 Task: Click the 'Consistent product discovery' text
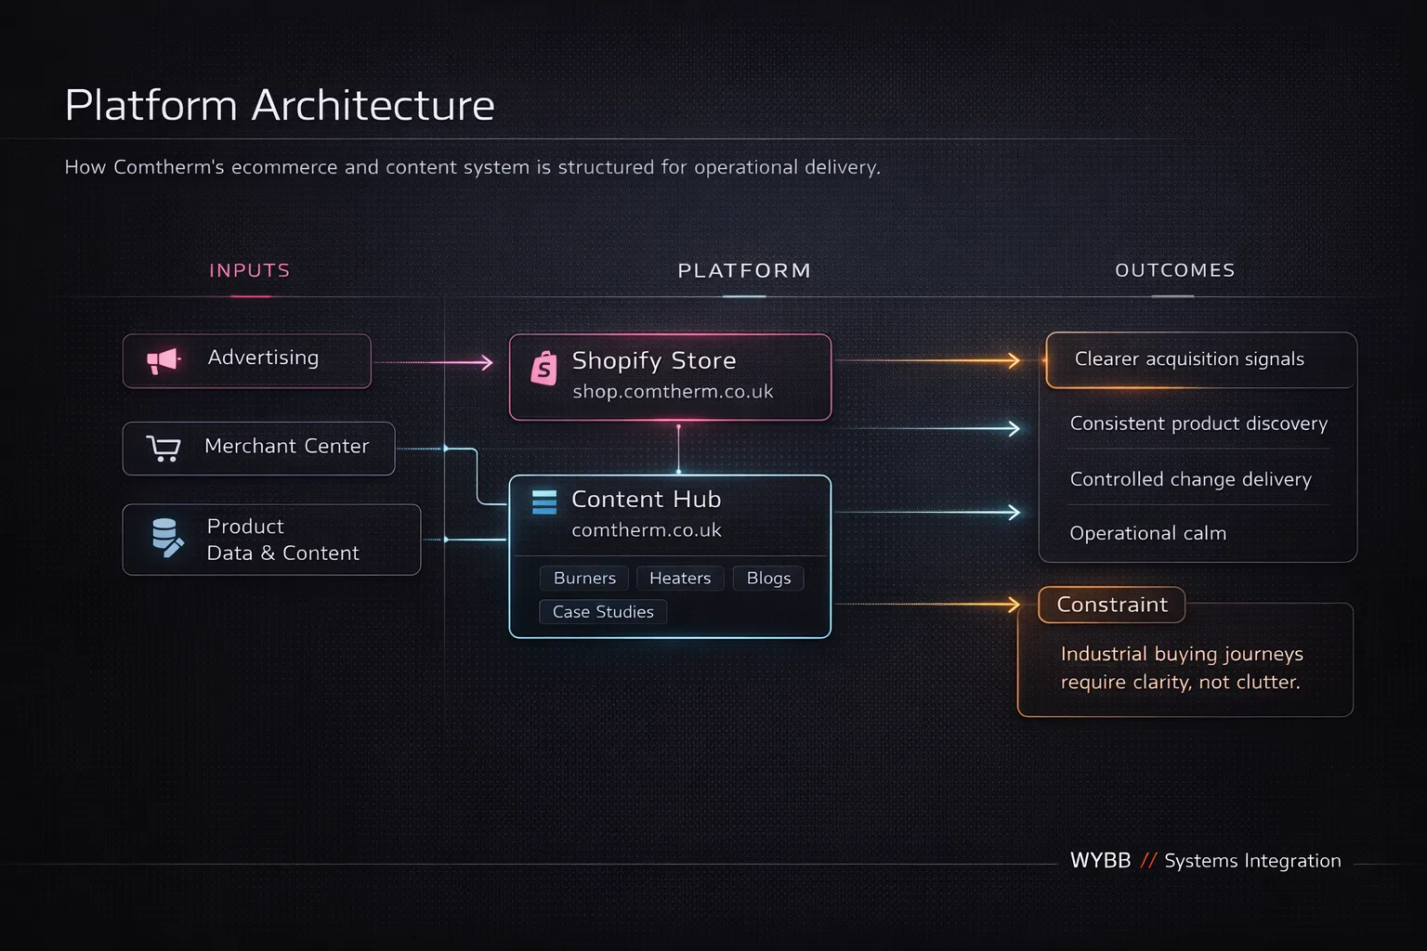tap(1198, 423)
